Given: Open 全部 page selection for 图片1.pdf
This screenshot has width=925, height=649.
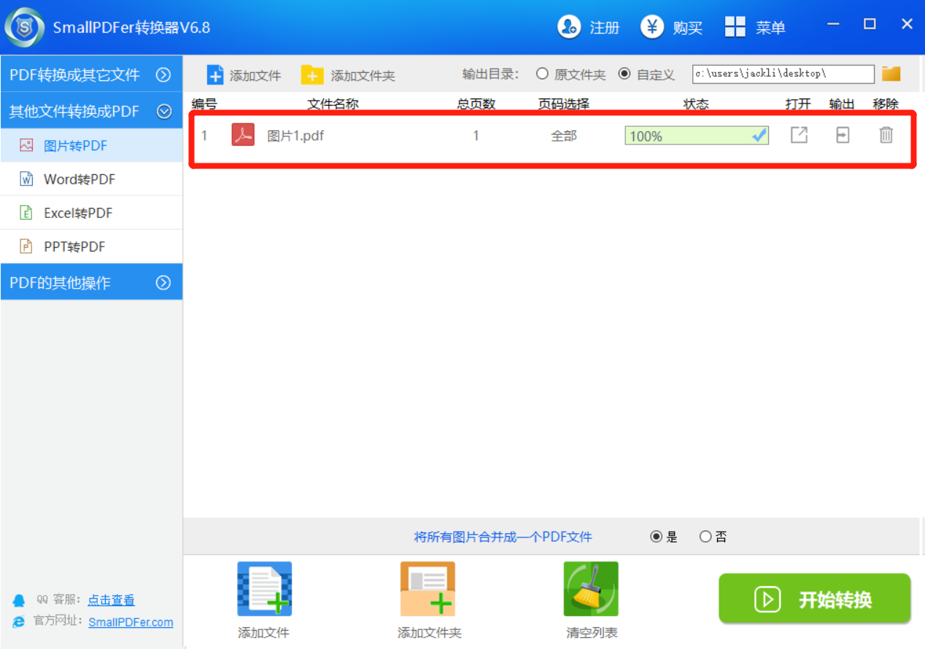Looking at the screenshot, I should pyautogui.click(x=564, y=136).
